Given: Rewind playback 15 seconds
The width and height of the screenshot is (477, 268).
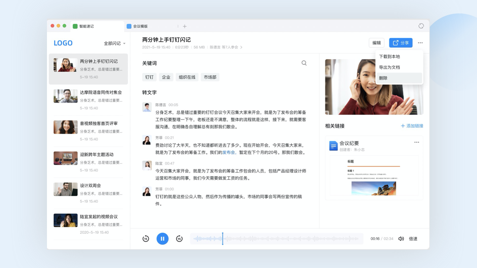Looking at the screenshot, I should [x=146, y=239].
